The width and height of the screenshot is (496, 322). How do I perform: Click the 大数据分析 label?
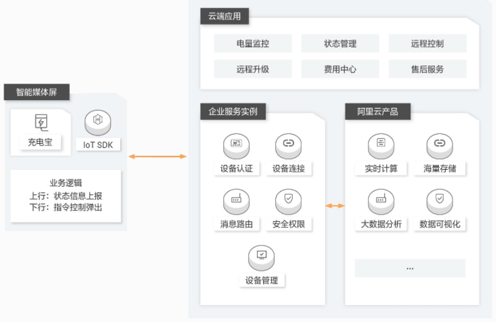click(x=381, y=224)
